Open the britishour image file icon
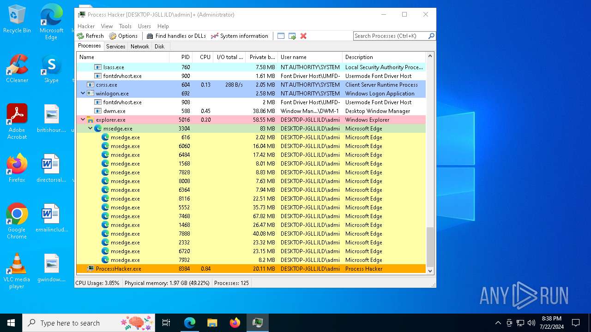 tap(51, 119)
